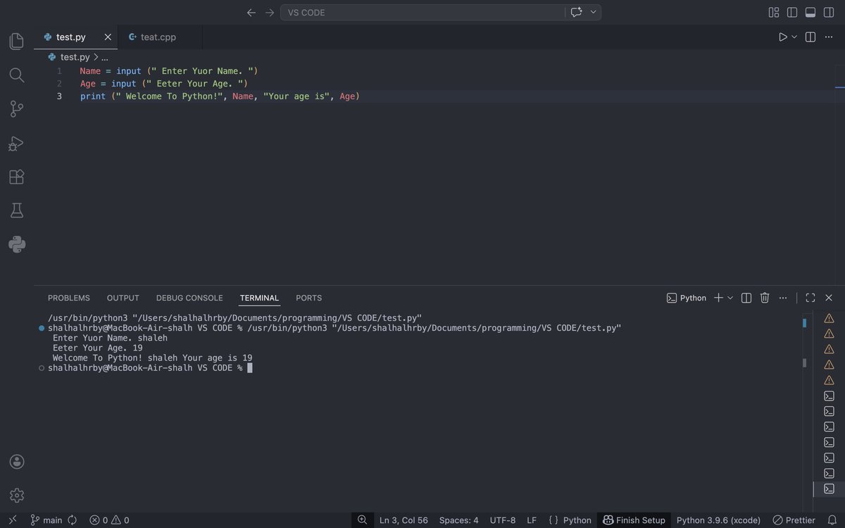Split the editor to the right
This screenshot has width=845, height=528.
[810, 37]
